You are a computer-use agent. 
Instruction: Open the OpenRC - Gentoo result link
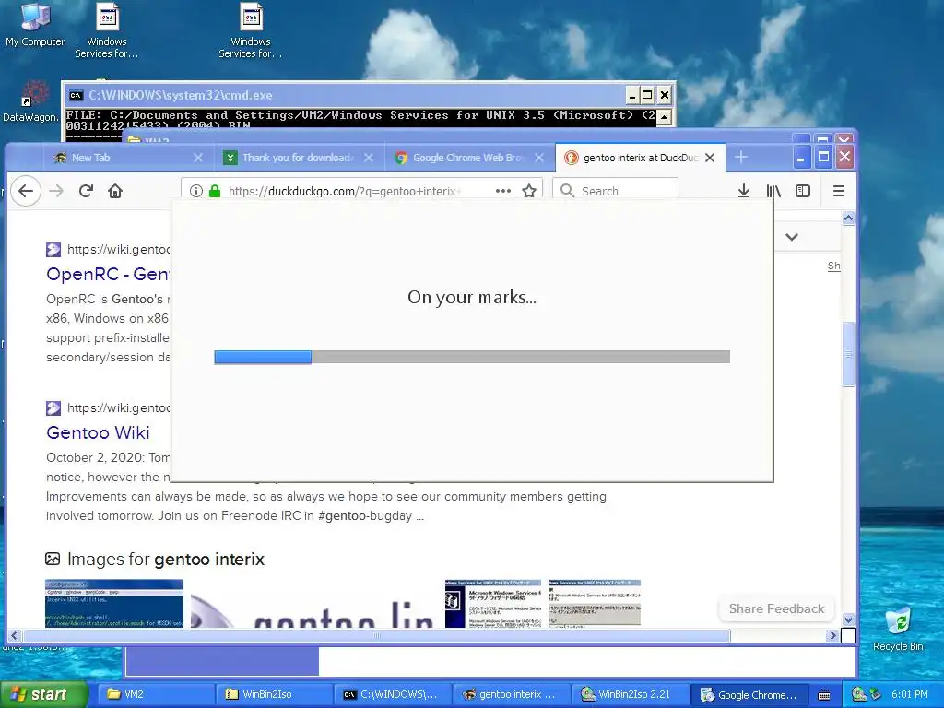pyautogui.click(x=109, y=274)
